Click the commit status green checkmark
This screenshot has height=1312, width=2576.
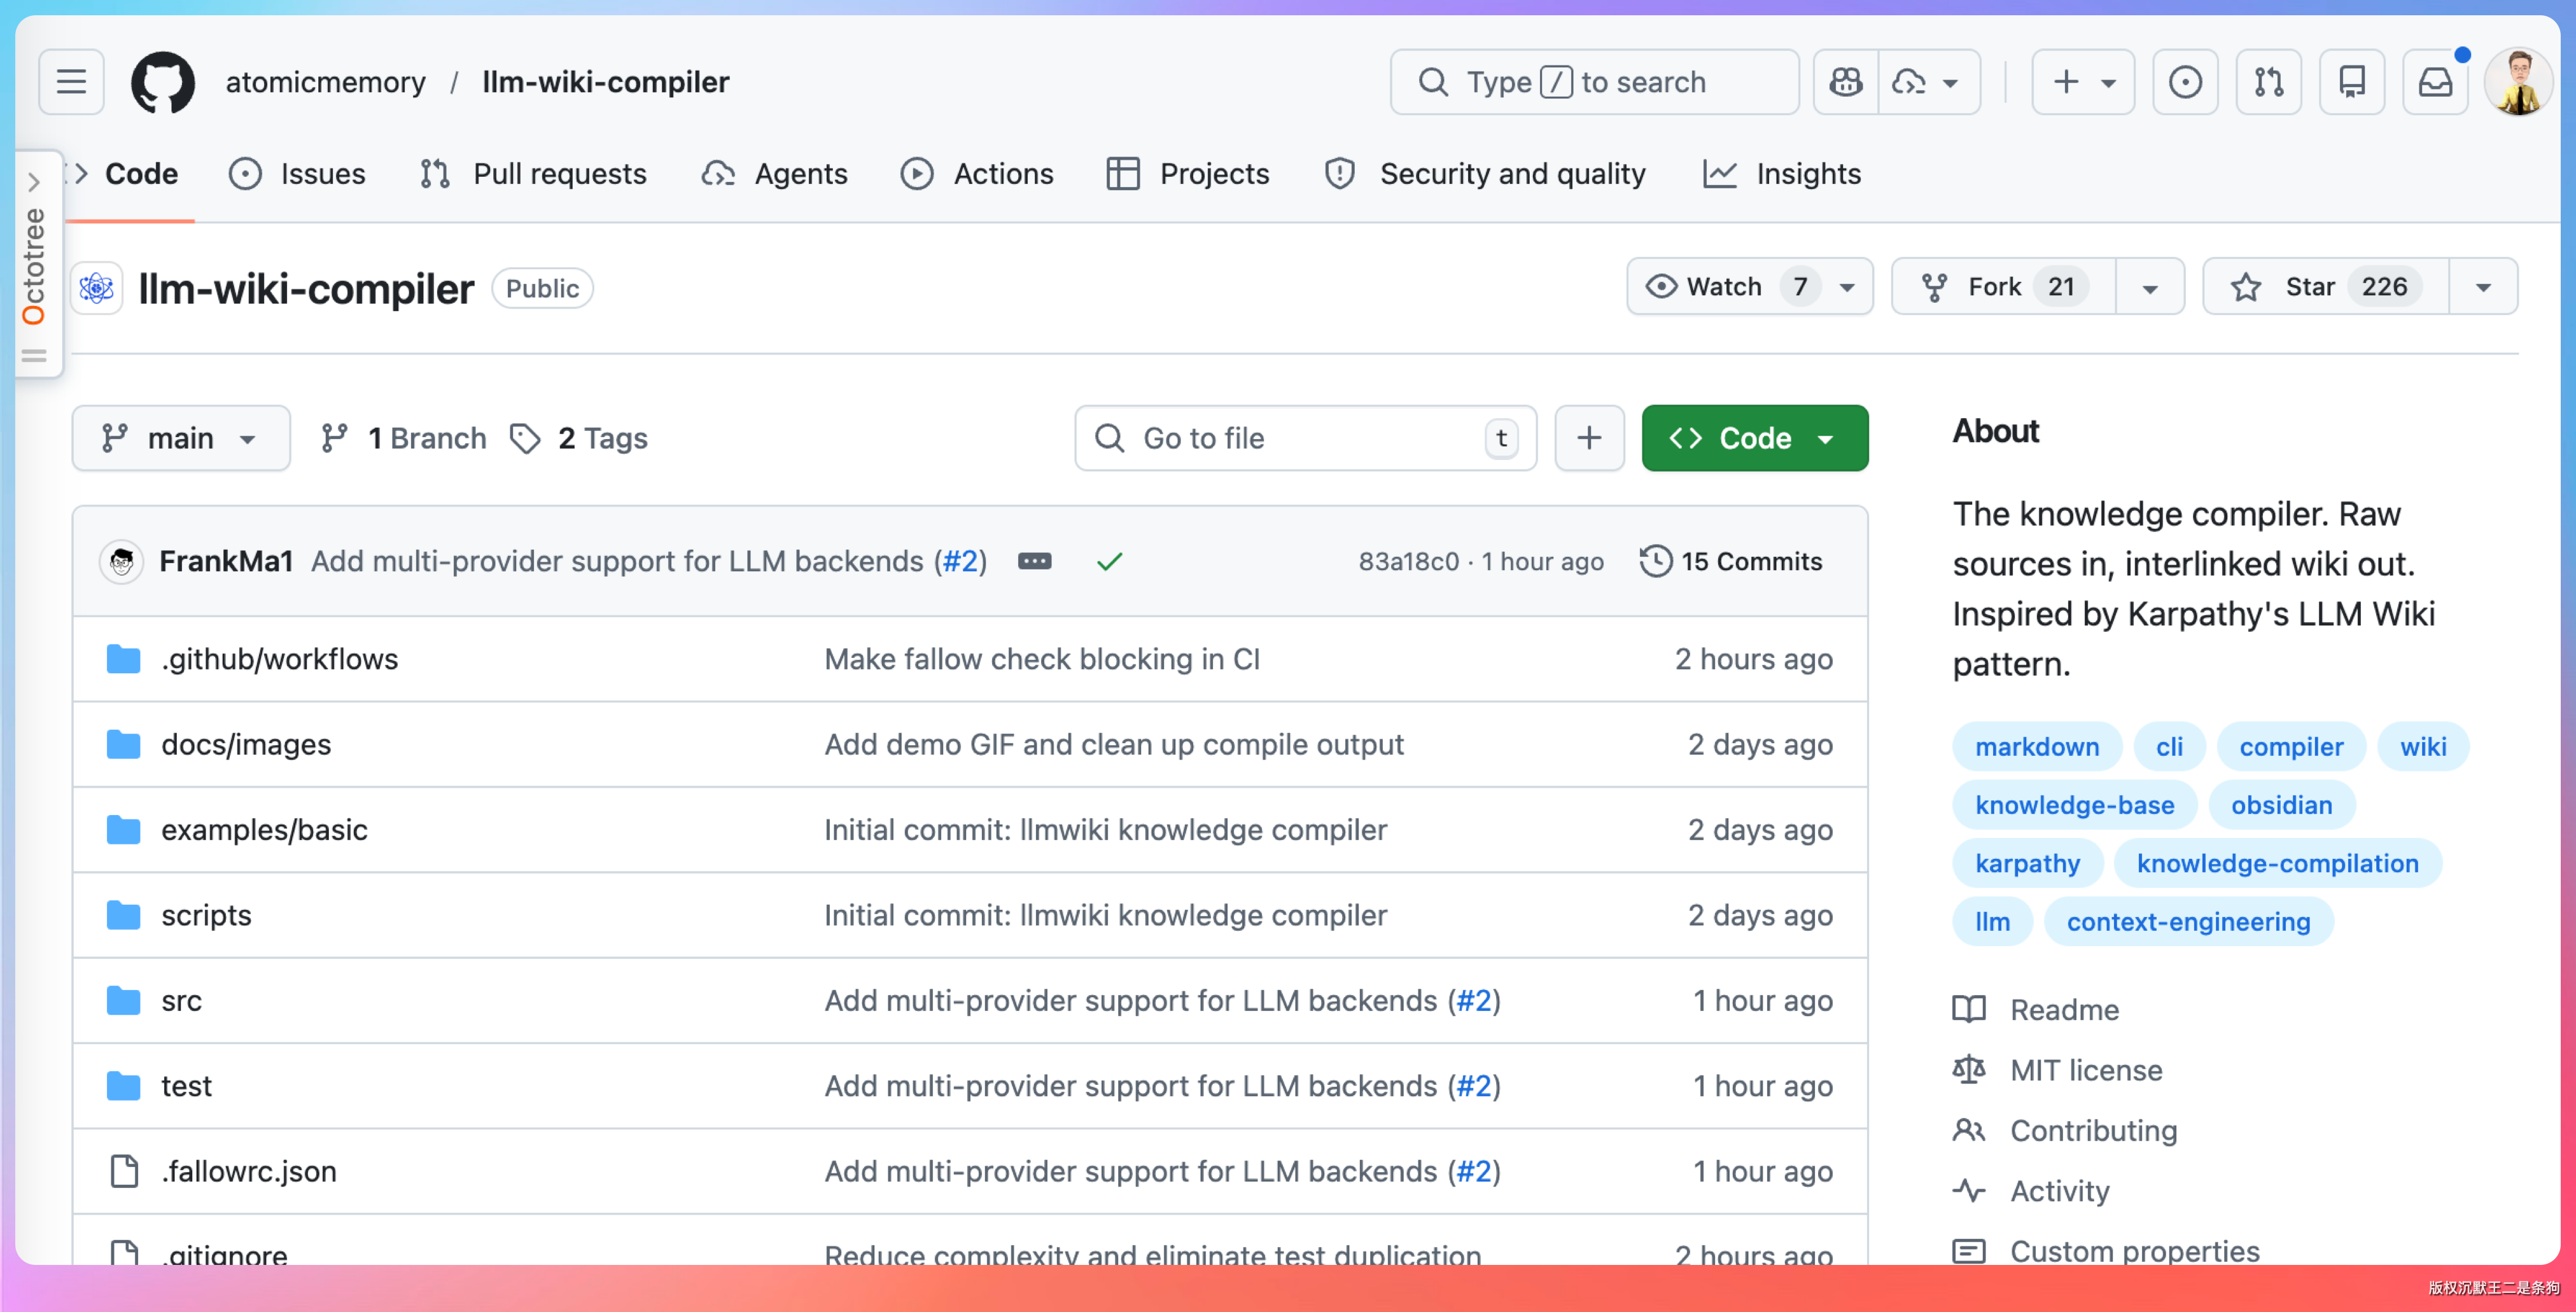(1109, 562)
